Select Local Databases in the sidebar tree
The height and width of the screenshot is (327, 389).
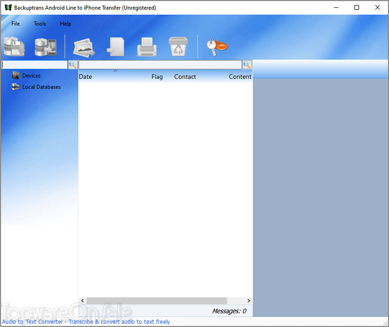[42, 87]
